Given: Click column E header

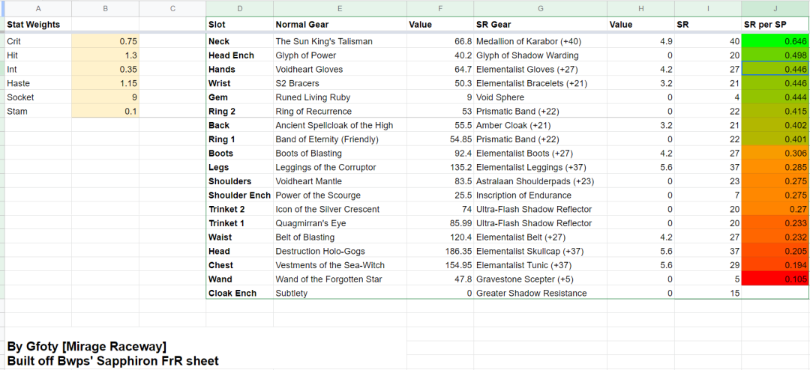Looking at the screenshot, I should click(340, 9).
